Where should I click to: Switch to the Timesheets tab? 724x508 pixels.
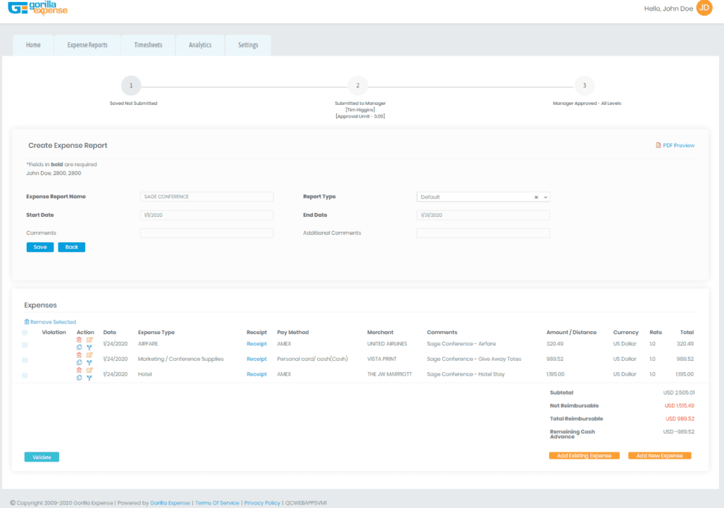(x=147, y=44)
